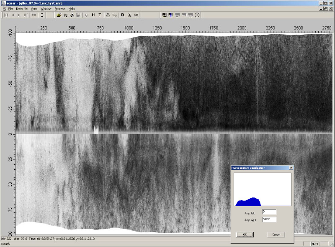Click the circle target toolbar icon
Screen dimensions: 335x247
point(197,15)
